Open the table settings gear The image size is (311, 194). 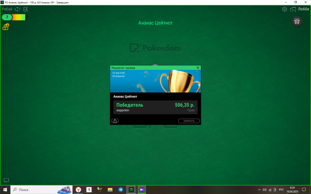pos(284,9)
